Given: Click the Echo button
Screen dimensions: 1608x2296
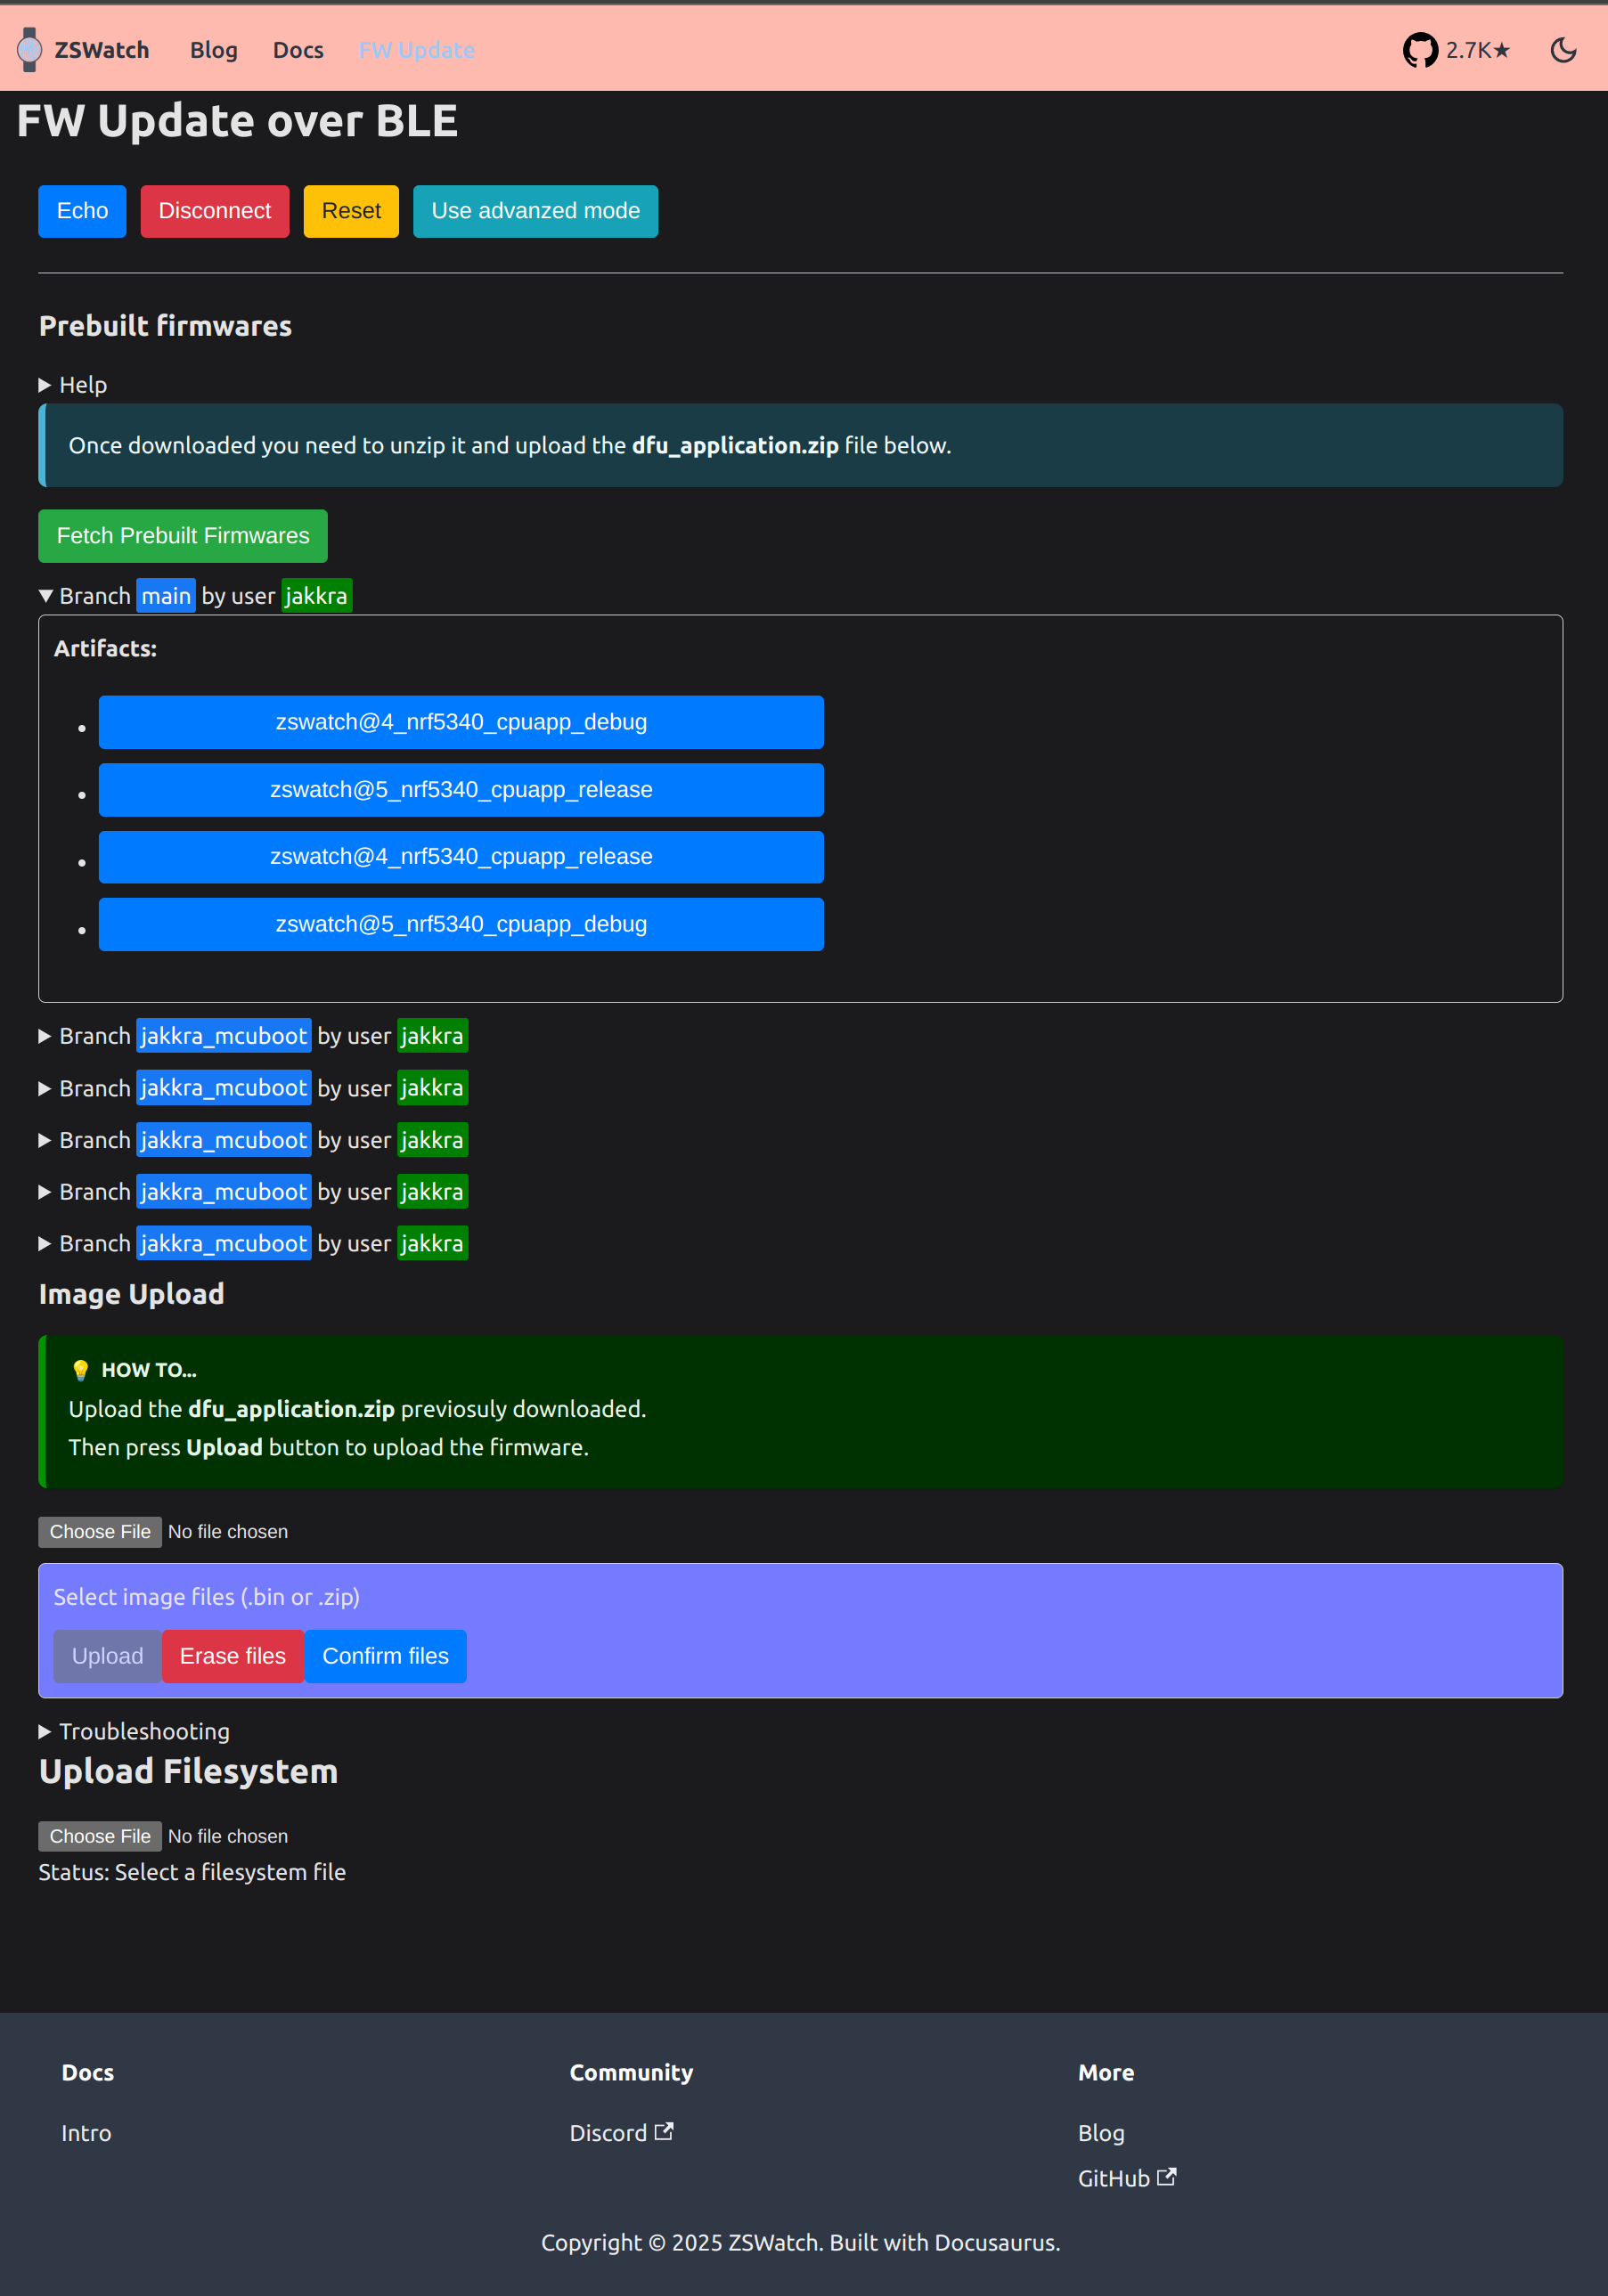Looking at the screenshot, I should [82, 211].
